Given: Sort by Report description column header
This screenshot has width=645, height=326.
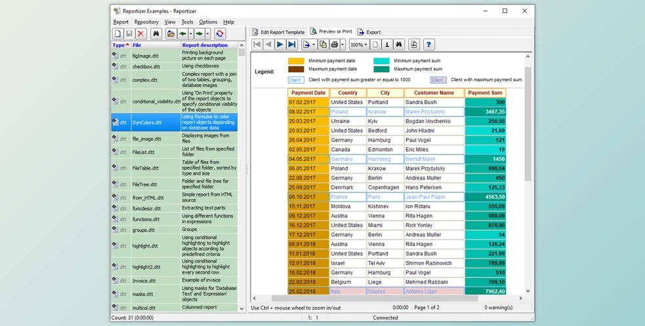Looking at the screenshot, I should tap(209, 45).
